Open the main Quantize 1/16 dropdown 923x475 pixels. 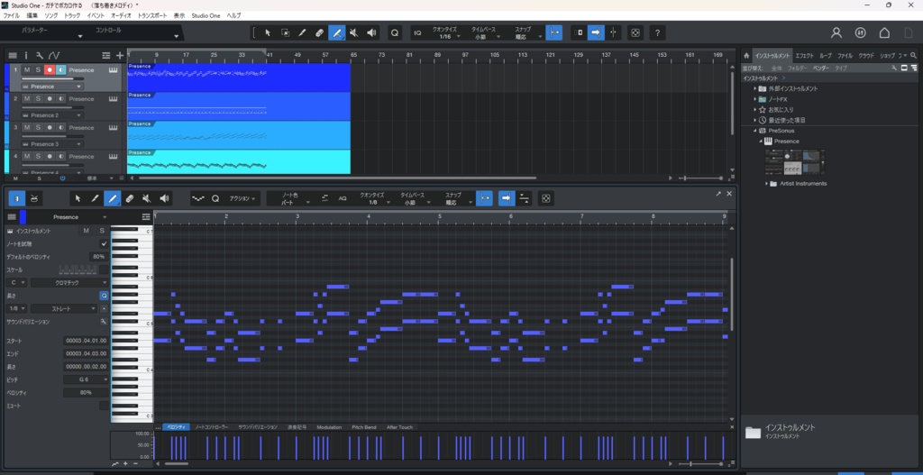pos(444,33)
